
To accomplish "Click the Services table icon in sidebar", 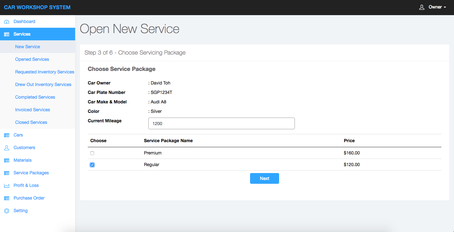I will [7, 34].
